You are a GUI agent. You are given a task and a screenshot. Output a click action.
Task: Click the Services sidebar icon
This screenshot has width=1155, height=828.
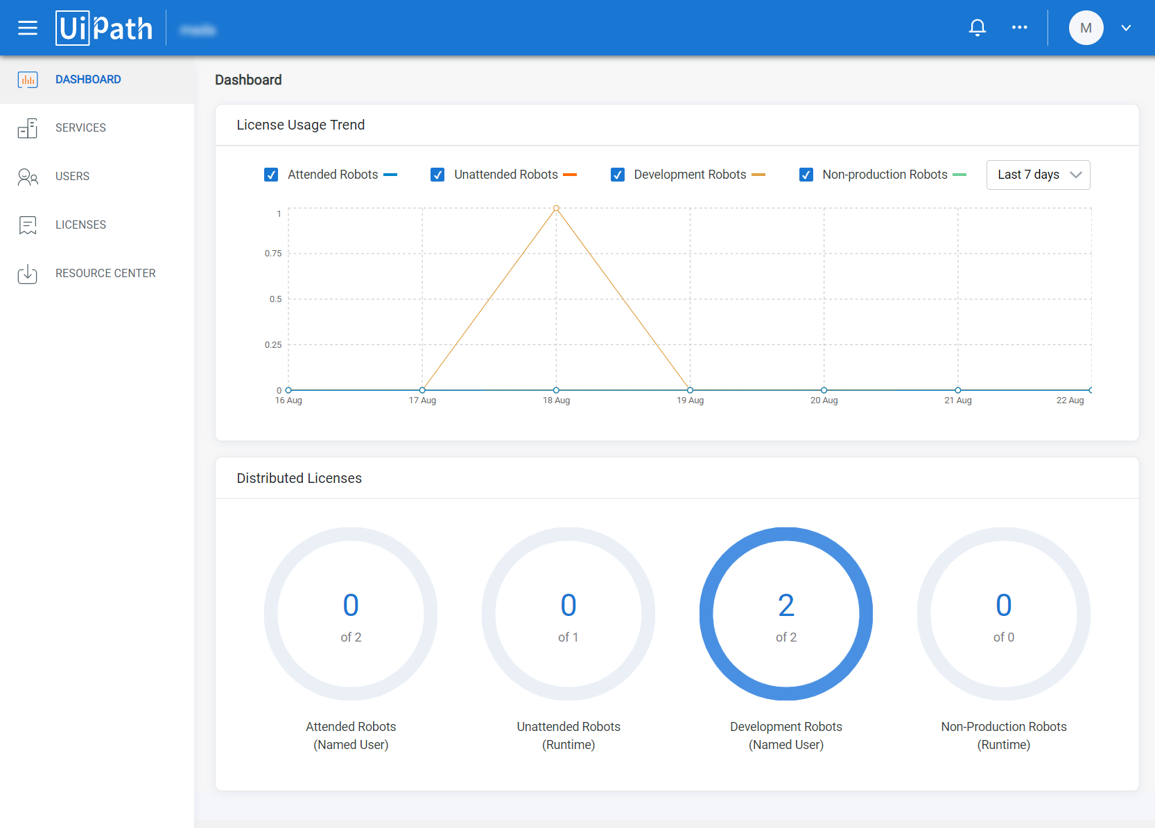pos(28,128)
